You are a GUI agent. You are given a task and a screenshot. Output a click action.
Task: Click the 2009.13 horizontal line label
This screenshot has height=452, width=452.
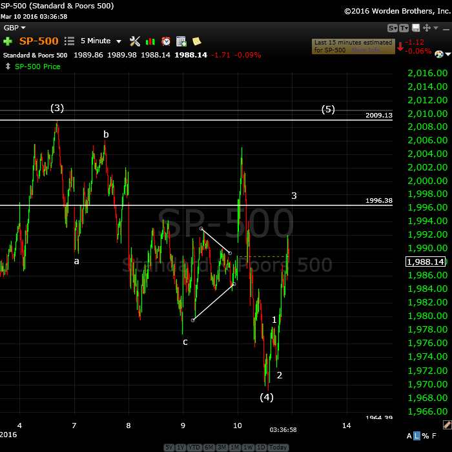coord(379,116)
